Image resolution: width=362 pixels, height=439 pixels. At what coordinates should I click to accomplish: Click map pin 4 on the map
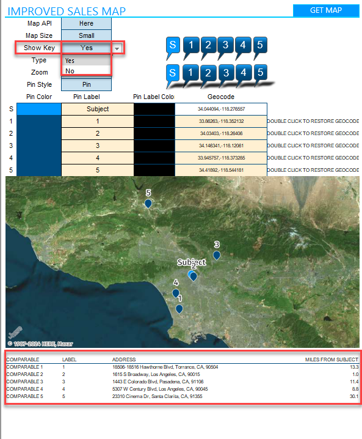176,293
